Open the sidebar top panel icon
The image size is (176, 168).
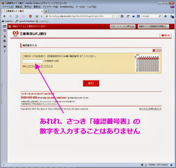[5, 26]
